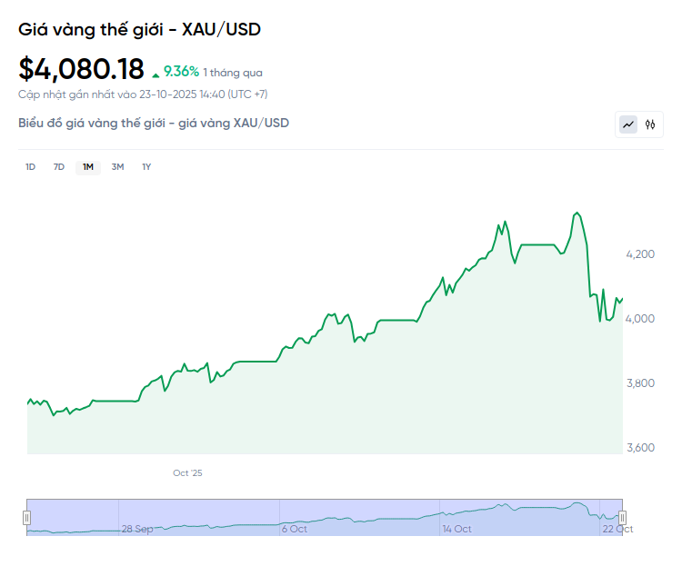
Task: Show the 1Y price history
Action: click(146, 166)
